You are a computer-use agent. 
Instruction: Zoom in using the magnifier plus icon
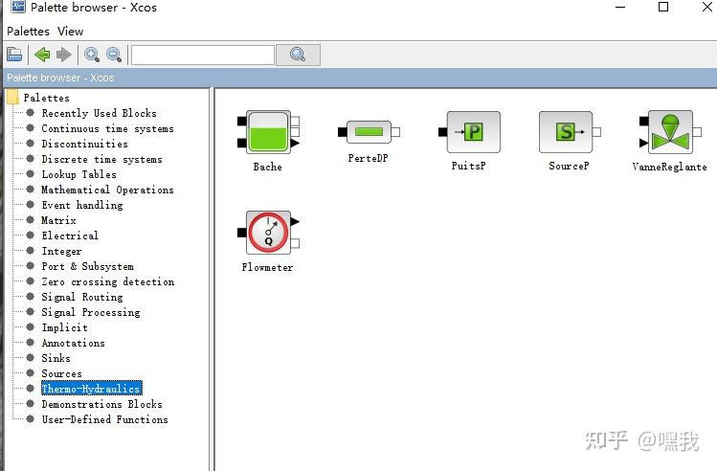(92, 55)
